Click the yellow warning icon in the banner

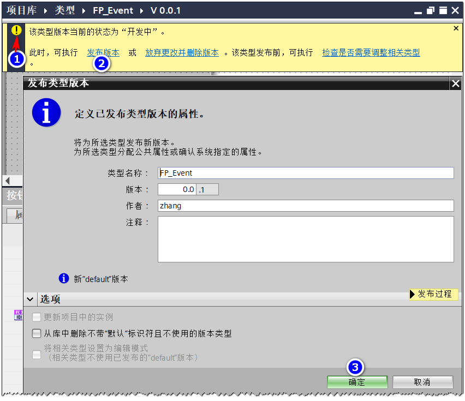[16, 31]
